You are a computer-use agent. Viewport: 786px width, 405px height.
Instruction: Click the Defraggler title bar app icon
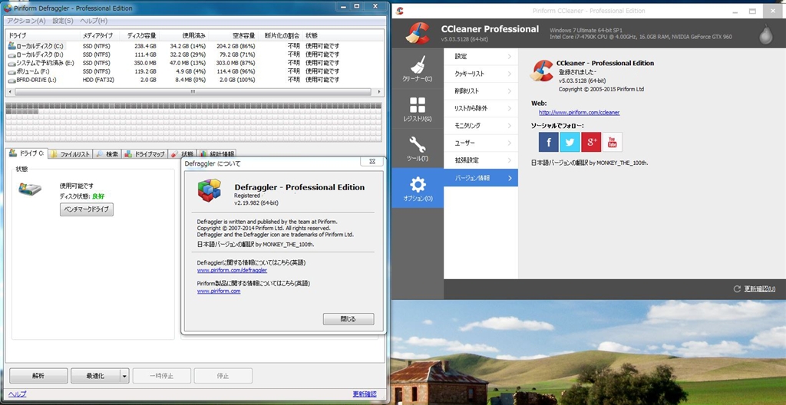coord(8,8)
